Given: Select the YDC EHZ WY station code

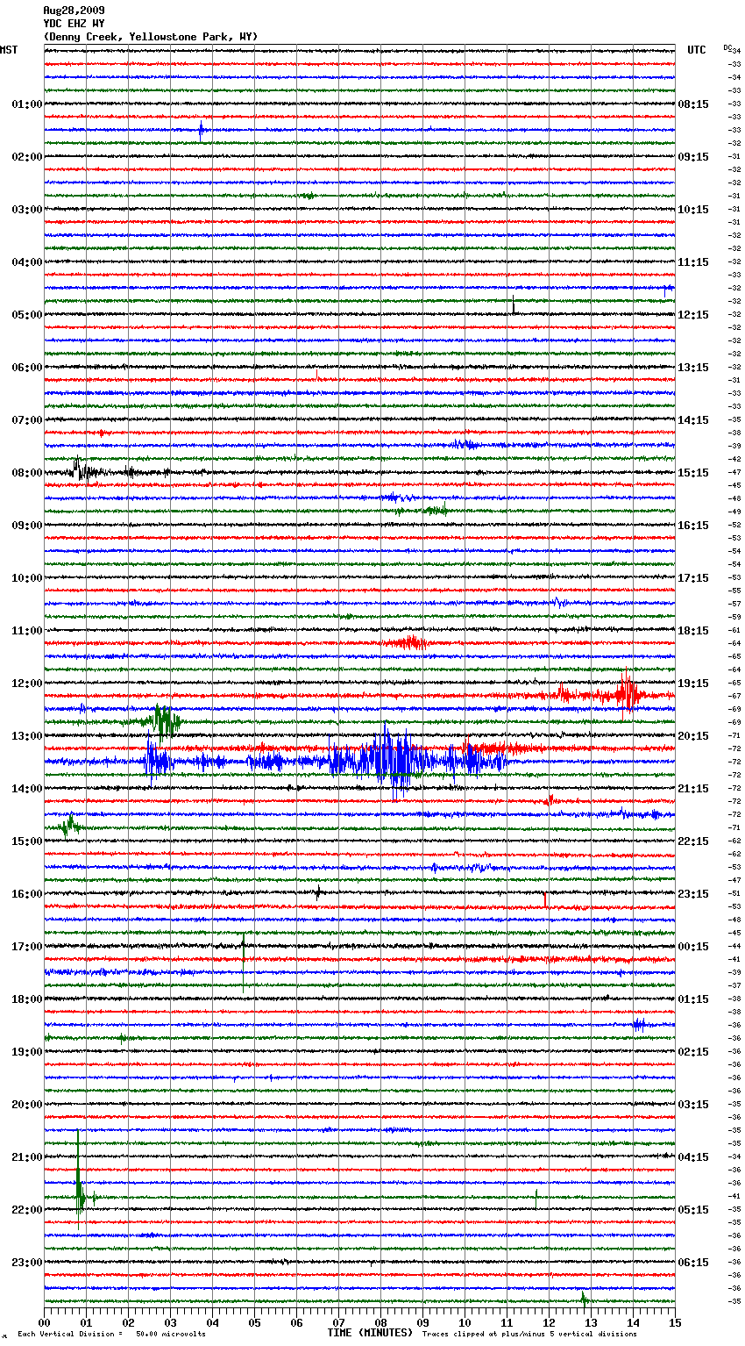Looking at the screenshot, I should [74, 24].
